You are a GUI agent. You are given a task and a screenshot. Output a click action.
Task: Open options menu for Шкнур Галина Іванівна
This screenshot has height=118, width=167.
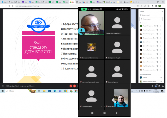[x=161, y=62]
